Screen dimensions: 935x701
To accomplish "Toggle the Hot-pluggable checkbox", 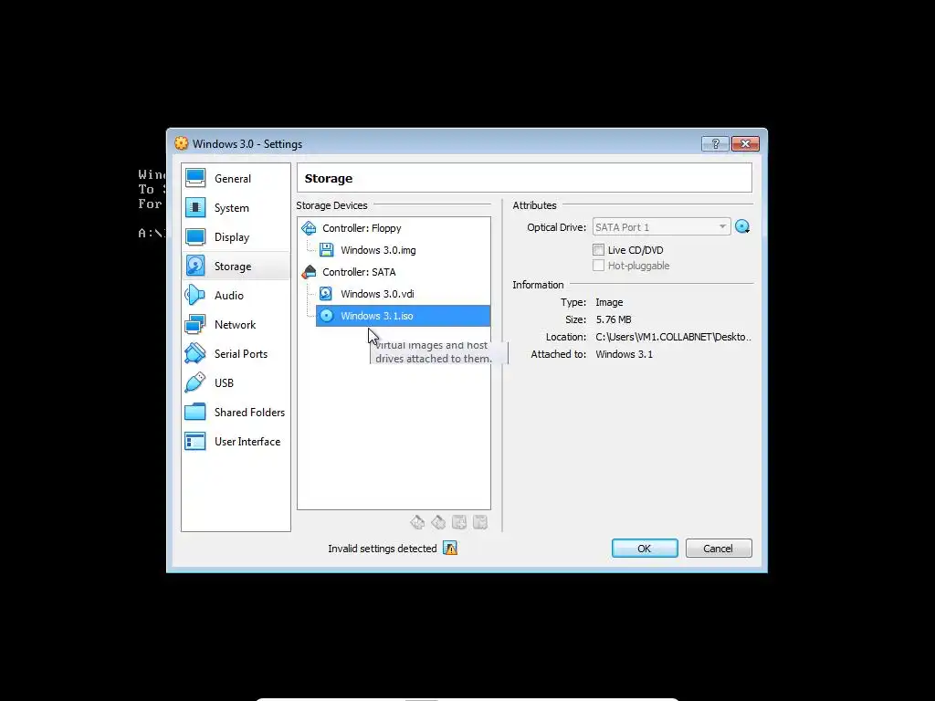I will (x=599, y=266).
